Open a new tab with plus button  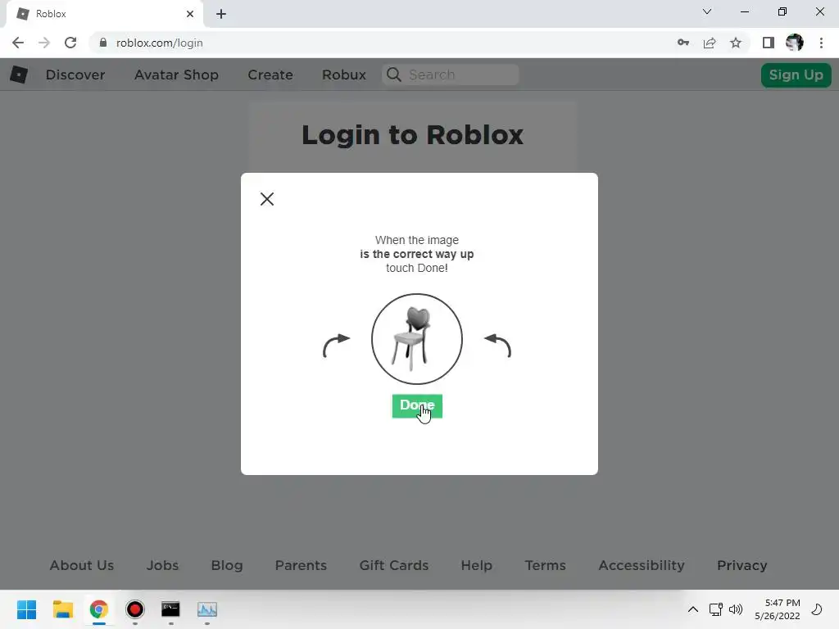coord(221,14)
